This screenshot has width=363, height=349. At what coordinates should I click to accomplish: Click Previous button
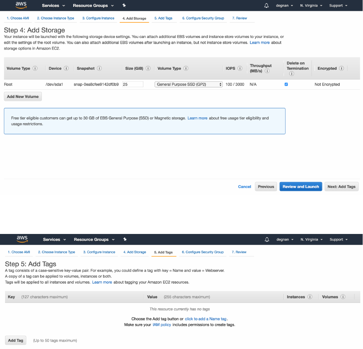pyautogui.click(x=266, y=187)
